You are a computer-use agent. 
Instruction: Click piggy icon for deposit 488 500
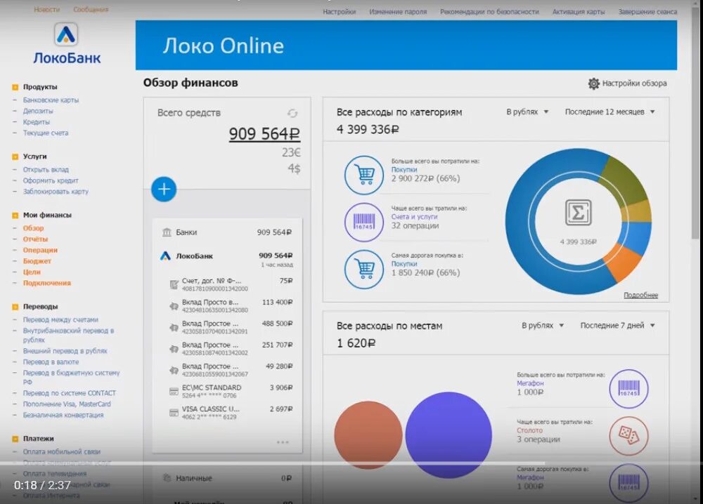click(174, 328)
